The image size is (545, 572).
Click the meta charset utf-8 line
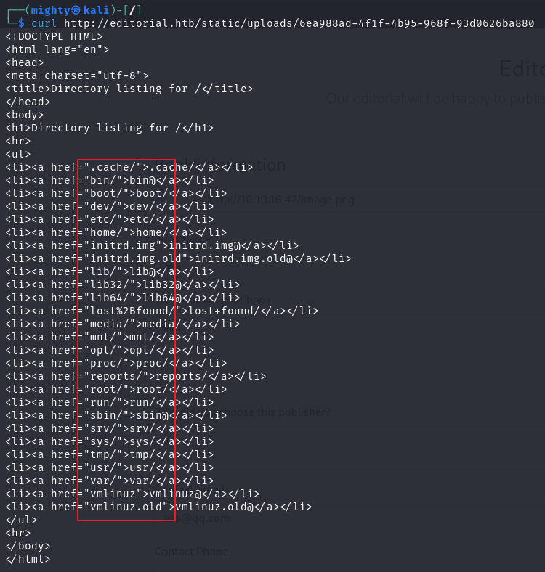tap(77, 75)
